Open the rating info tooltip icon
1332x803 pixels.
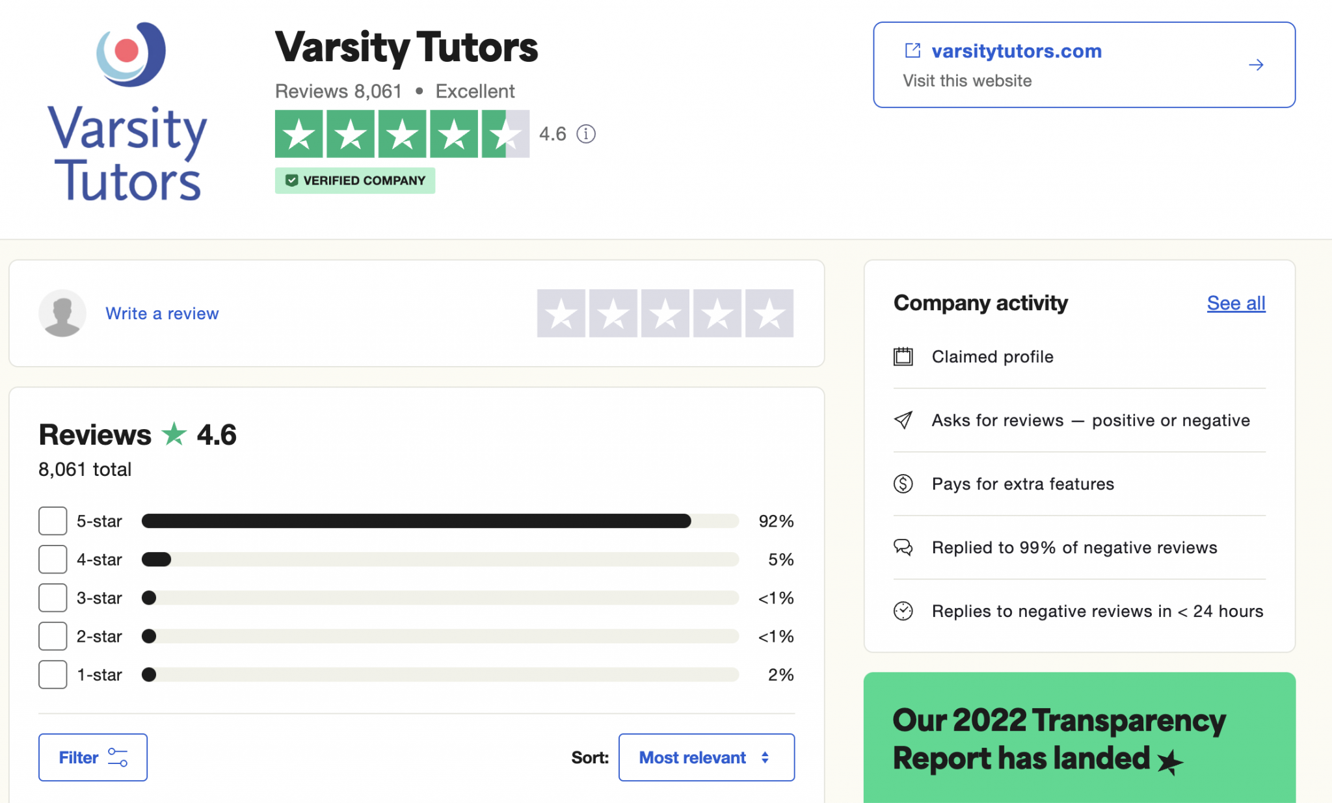coord(585,134)
